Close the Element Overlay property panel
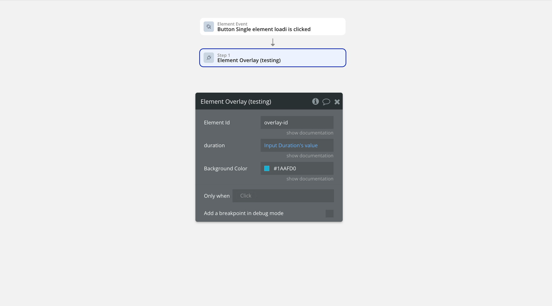The image size is (554, 306). (337, 102)
